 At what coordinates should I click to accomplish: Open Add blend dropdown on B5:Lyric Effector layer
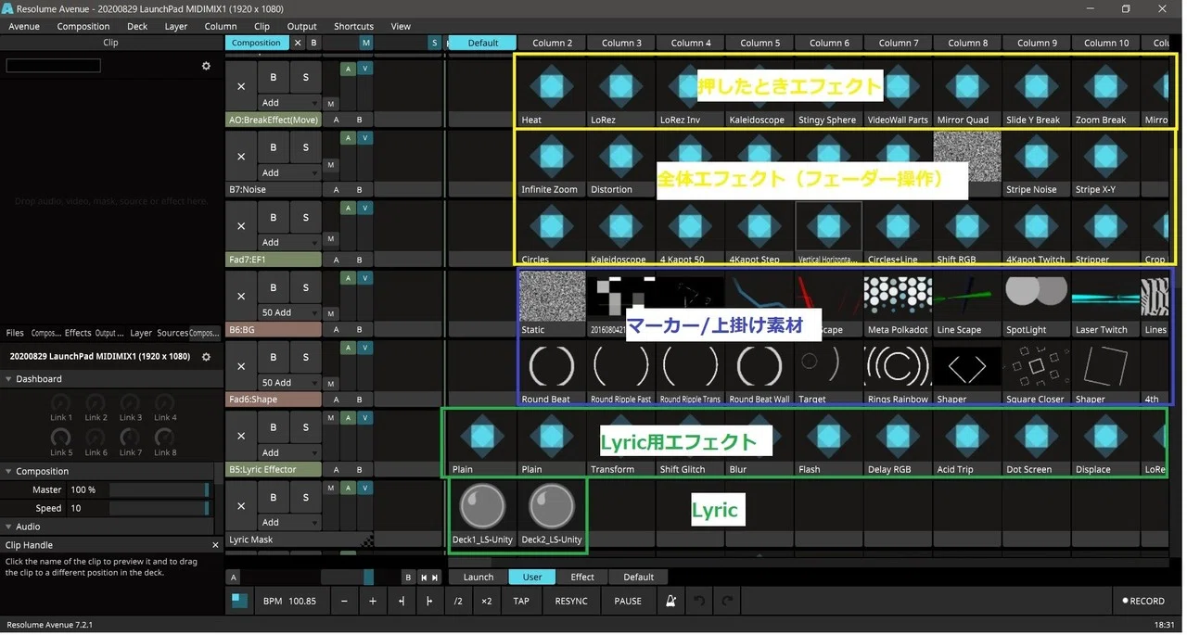tap(289, 452)
